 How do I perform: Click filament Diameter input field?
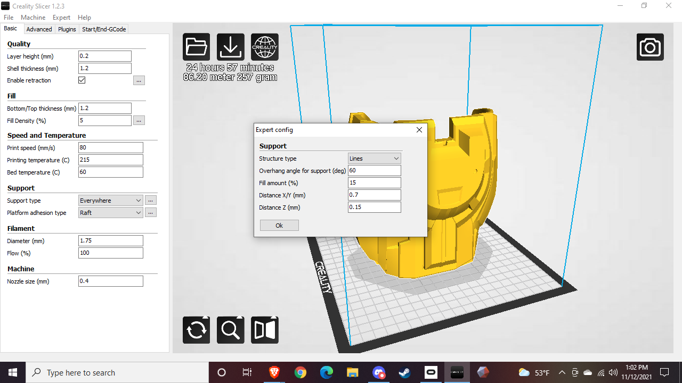[x=111, y=241]
